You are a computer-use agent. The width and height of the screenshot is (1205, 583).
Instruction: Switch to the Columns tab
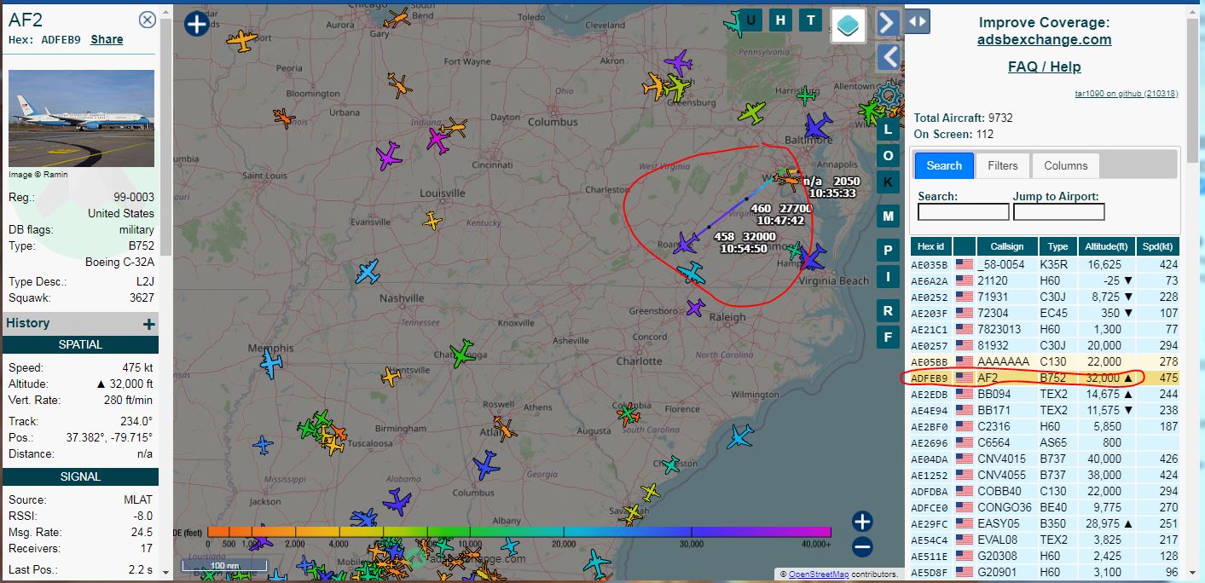tap(1066, 165)
